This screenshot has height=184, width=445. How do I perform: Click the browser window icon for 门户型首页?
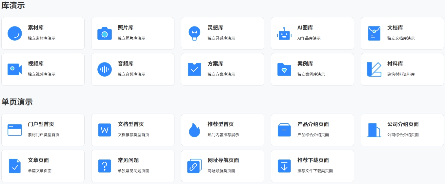(x=15, y=130)
